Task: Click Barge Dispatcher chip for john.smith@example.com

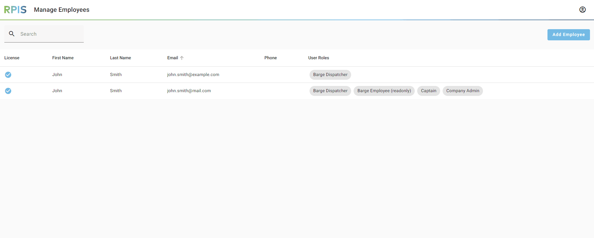Action: pos(330,75)
